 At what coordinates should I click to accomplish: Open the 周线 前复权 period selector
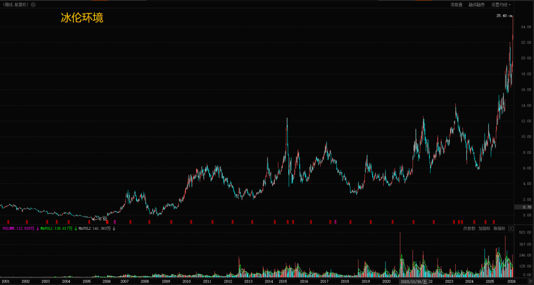15,5
